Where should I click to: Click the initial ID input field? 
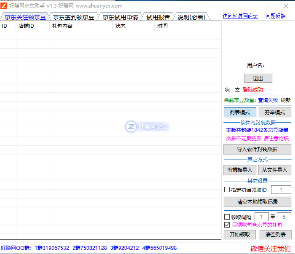[x=281, y=190]
